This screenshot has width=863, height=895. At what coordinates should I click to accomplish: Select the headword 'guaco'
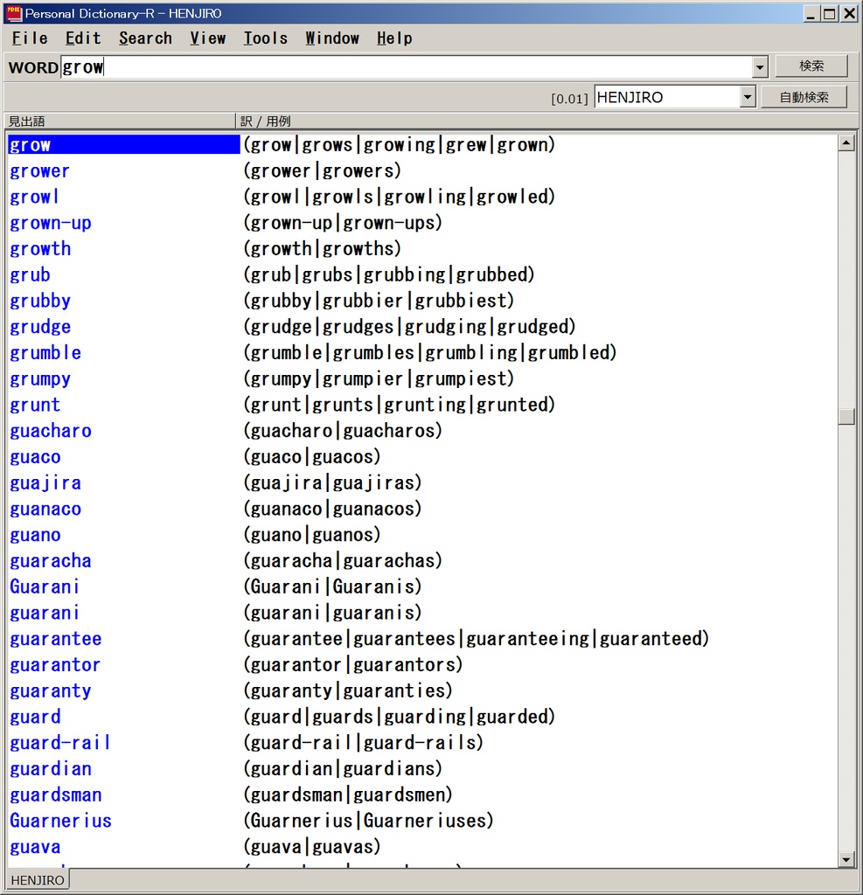(x=35, y=457)
